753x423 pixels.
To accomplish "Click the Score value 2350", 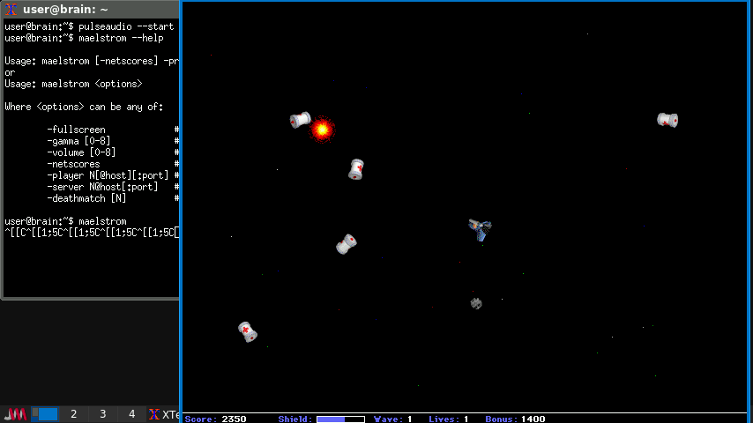I will click(x=234, y=419).
